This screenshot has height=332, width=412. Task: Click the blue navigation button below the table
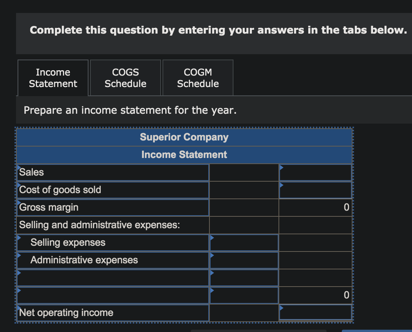378,330
